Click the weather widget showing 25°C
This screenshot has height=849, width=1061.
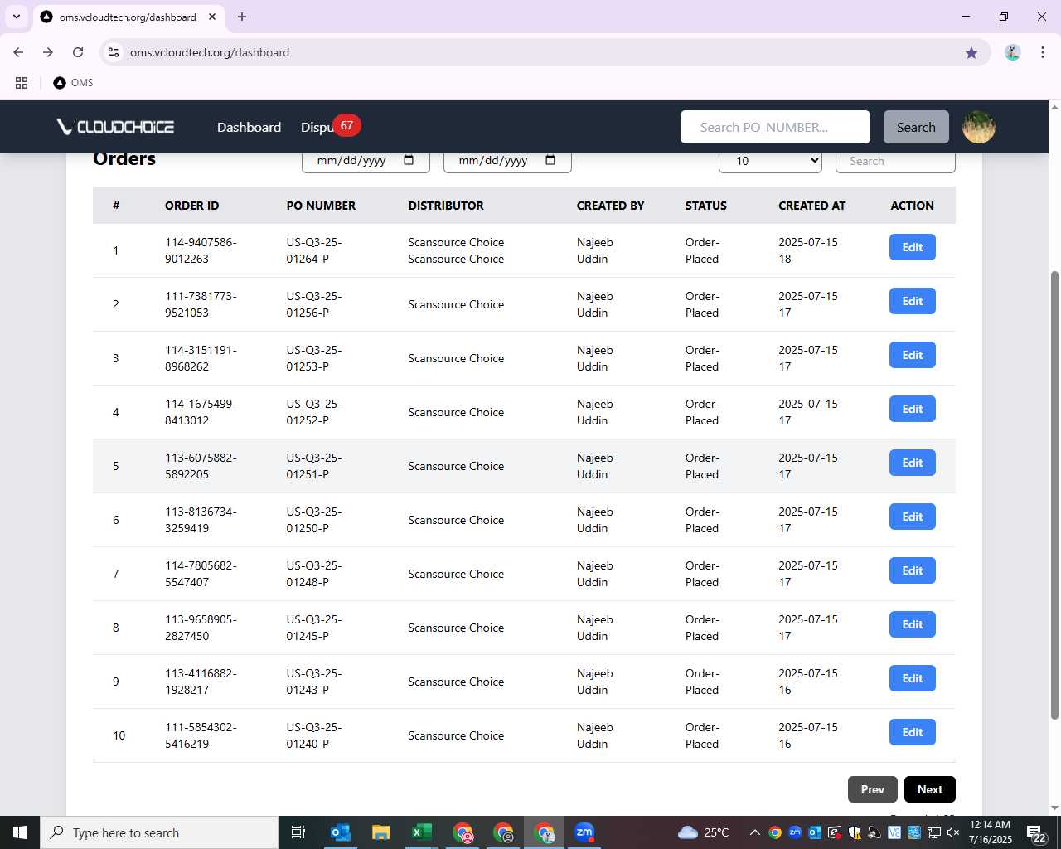(x=703, y=832)
